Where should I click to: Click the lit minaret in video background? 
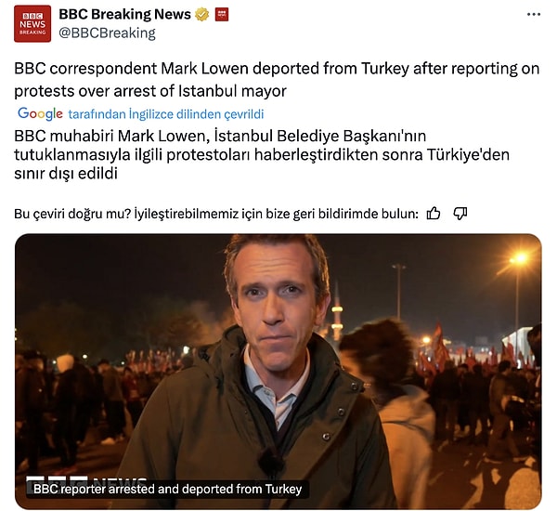pyautogui.click(x=337, y=313)
